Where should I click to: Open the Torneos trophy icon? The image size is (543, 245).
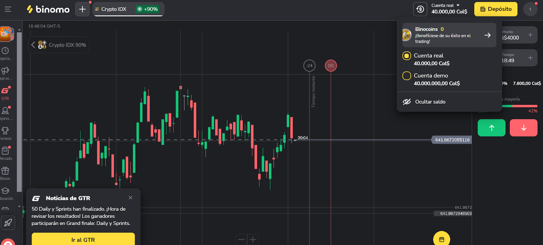[x=5, y=133]
